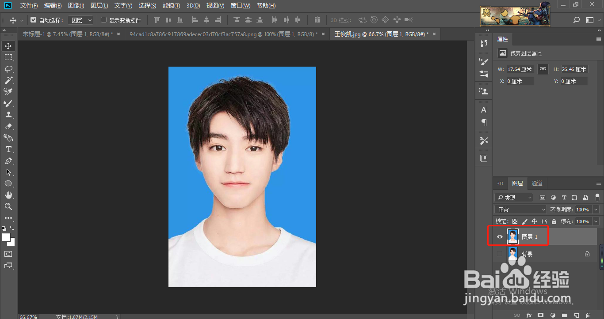The width and height of the screenshot is (604, 319).
Task: Open the 滤镜 menu
Action: pos(171,6)
